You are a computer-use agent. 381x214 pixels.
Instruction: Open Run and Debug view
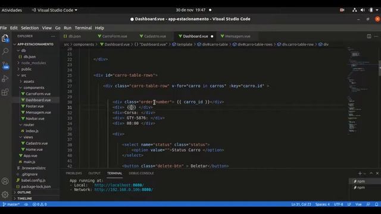pyautogui.click(x=5, y=78)
